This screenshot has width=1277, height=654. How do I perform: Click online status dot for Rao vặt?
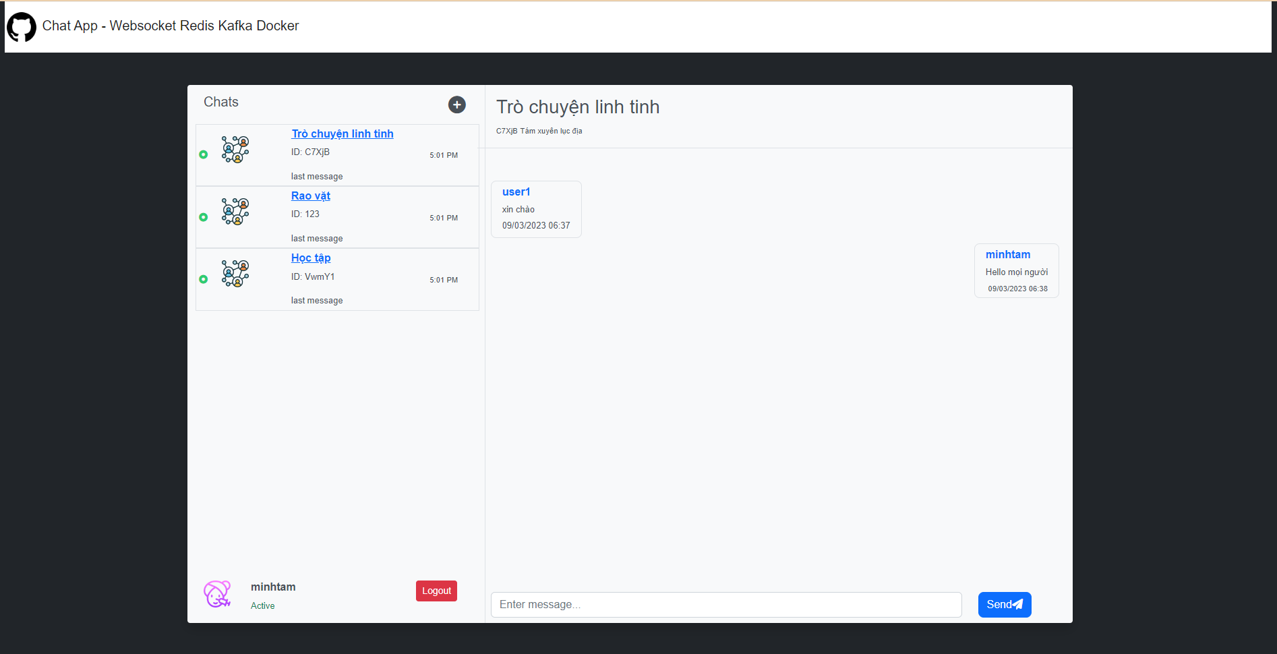coord(204,217)
